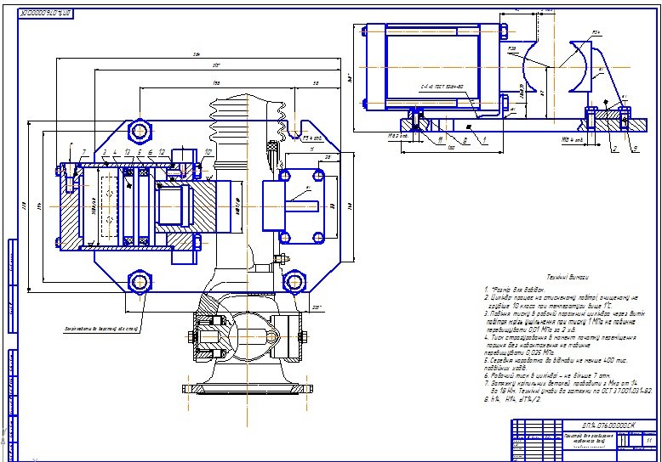Select position callout number 10
The image size is (662, 462).
click(208, 151)
